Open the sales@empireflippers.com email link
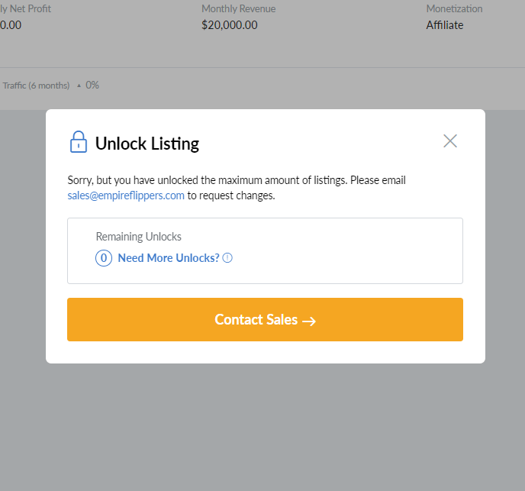 pyautogui.click(x=126, y=195)
